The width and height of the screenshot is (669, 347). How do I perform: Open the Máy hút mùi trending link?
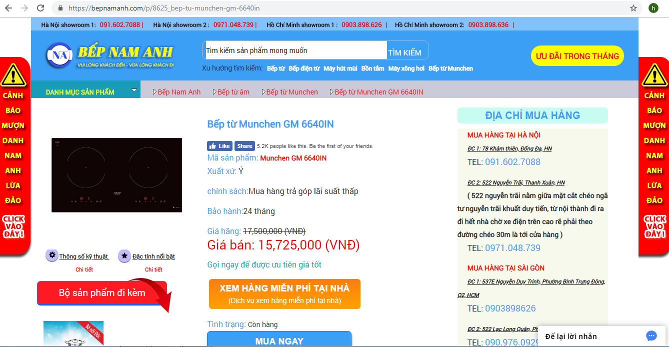[x=340, y=68]
